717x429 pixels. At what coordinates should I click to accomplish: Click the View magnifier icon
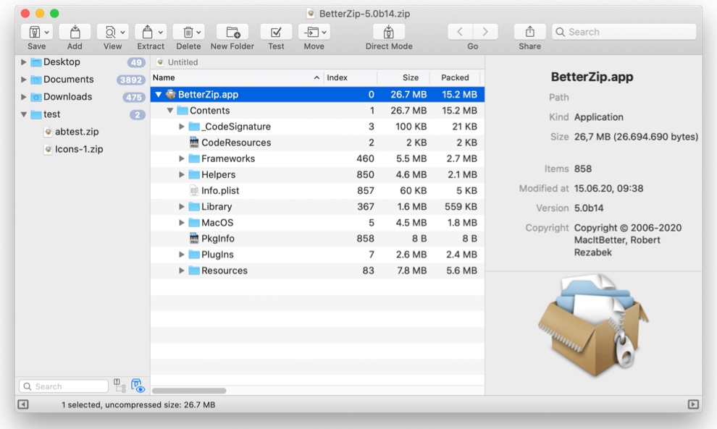[110, 32]
